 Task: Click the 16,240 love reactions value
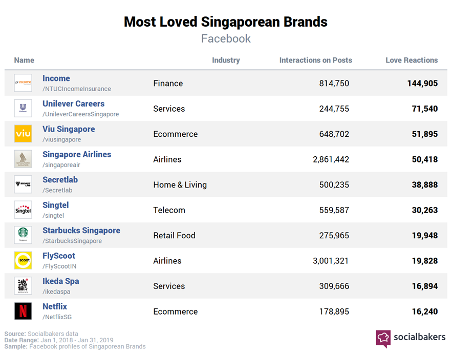(x=425, y=311)
